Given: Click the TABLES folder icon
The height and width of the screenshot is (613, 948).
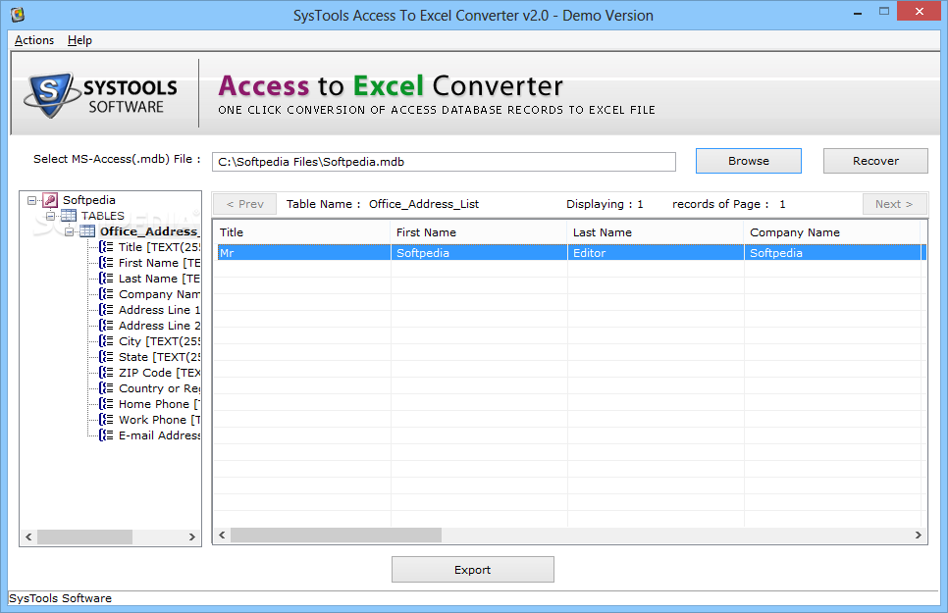Looking at the screenshot, I should tap(69, 216).
